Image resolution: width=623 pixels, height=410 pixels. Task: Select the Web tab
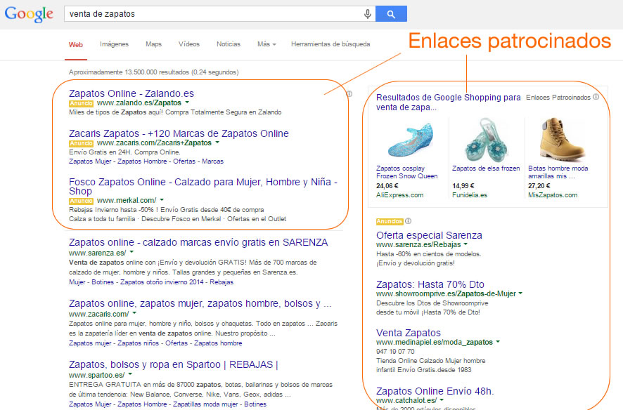pos(76,44)
